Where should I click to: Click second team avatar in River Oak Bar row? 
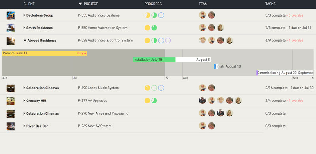[211, 126]
